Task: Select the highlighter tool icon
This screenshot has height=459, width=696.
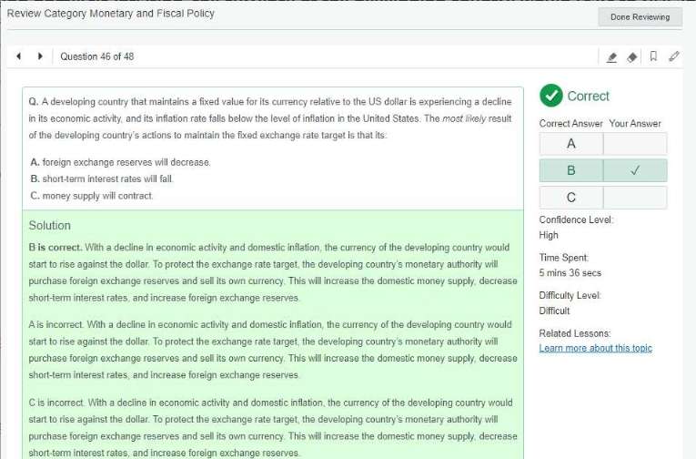Action: [612, 56]
